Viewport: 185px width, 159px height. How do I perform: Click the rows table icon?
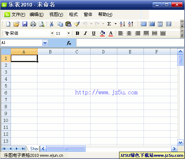pos(169,24)
